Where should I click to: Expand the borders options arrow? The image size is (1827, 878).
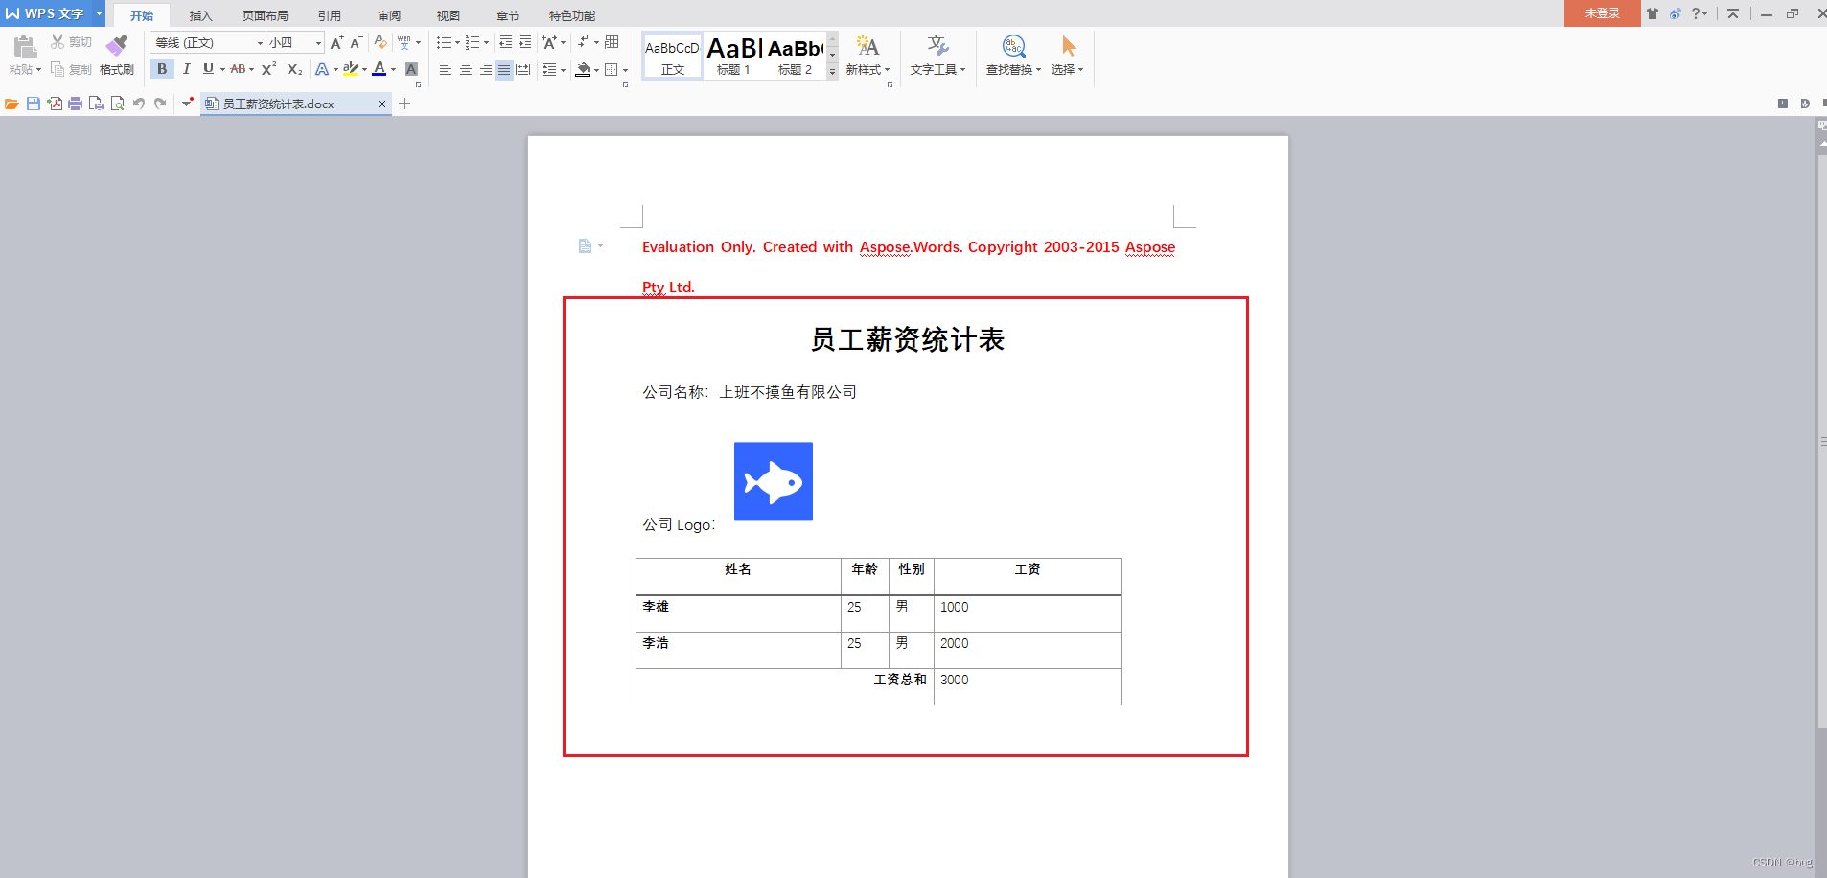tap(625, 70)
